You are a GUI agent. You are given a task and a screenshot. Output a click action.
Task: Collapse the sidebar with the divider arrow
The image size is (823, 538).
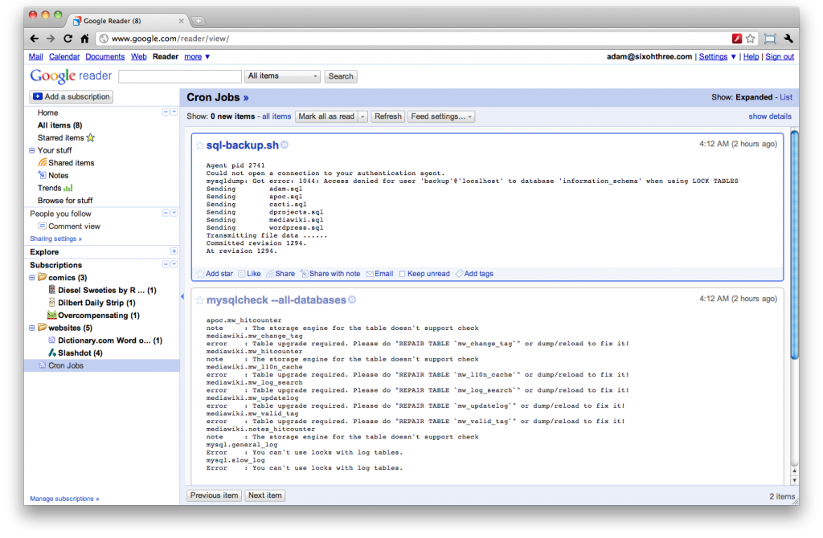(182, 296)
